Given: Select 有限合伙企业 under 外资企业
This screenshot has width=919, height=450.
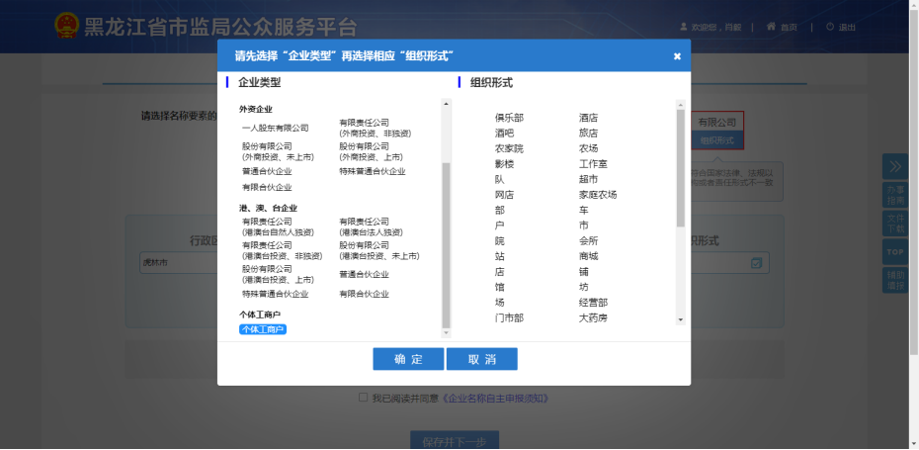Looking at the screenshot, I should [267, 187].
